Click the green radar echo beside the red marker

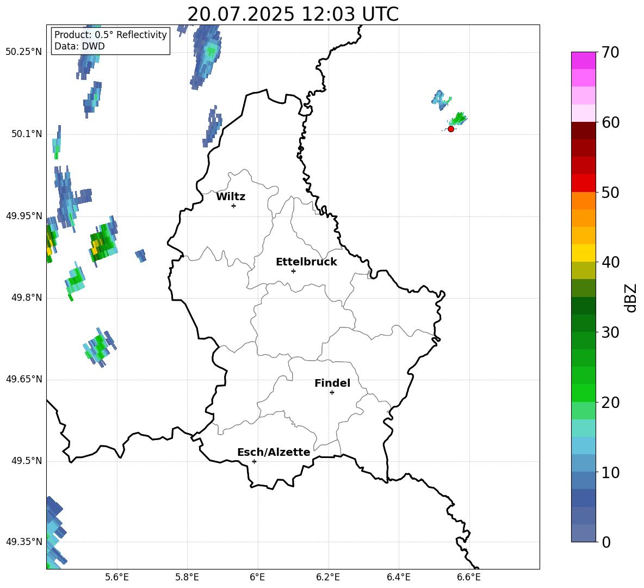coord(458,120)
